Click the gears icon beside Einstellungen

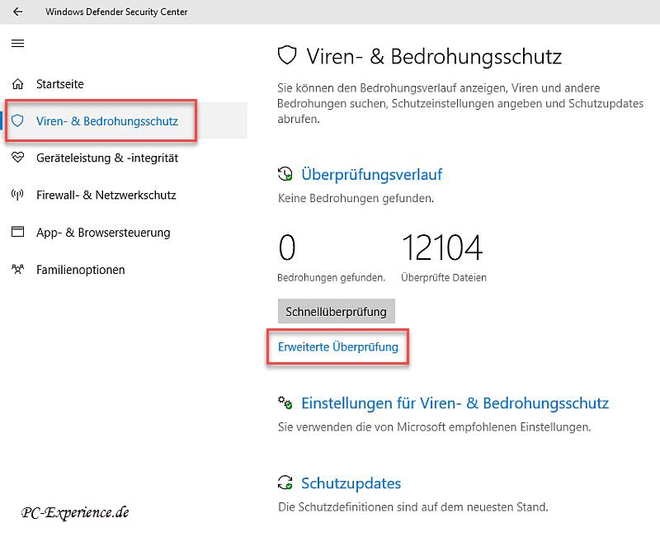tap(285, 403)
